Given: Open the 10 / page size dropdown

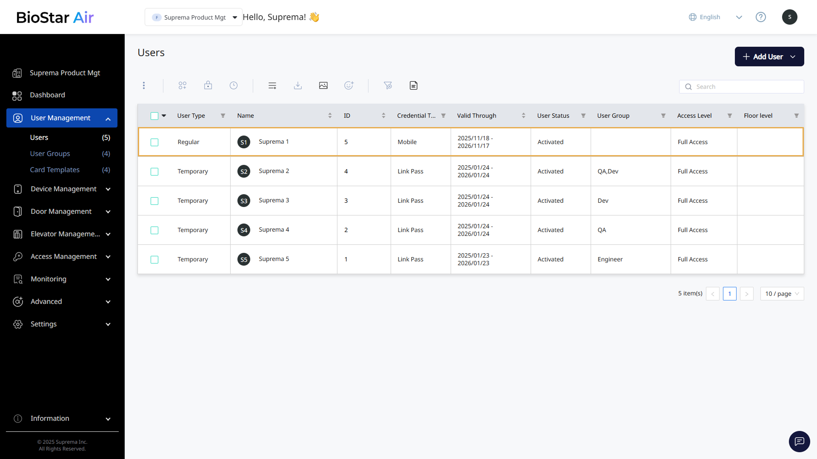Looking at the screenshot, I should tap(782, 294).
